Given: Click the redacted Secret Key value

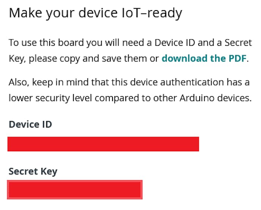Looking at the screenshot, I should [x=75, y=190].
